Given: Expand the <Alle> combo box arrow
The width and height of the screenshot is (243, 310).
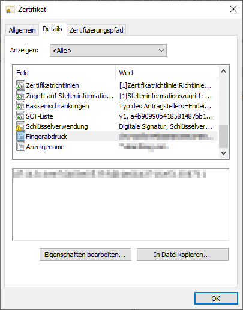Looking at the screenshot, I should pos(161,51).
